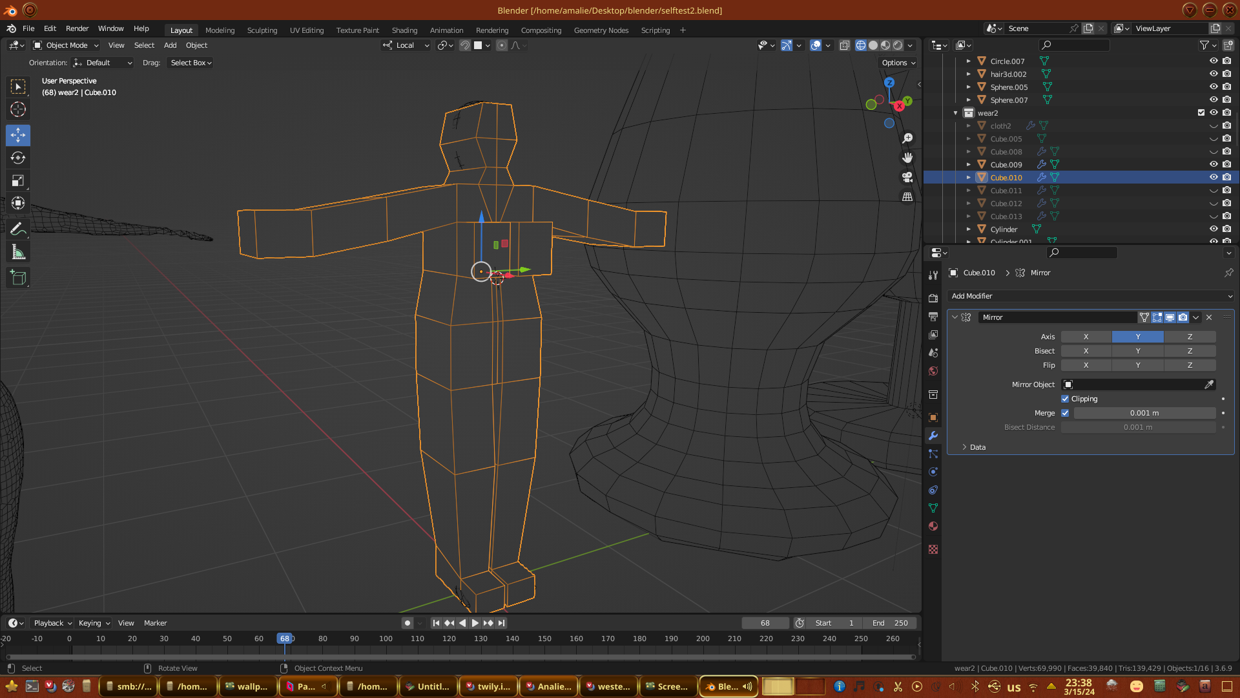1240x698 pixels.
Task: Enable Z axis for Mirror modifier
Action: (x=1190, y=337)
